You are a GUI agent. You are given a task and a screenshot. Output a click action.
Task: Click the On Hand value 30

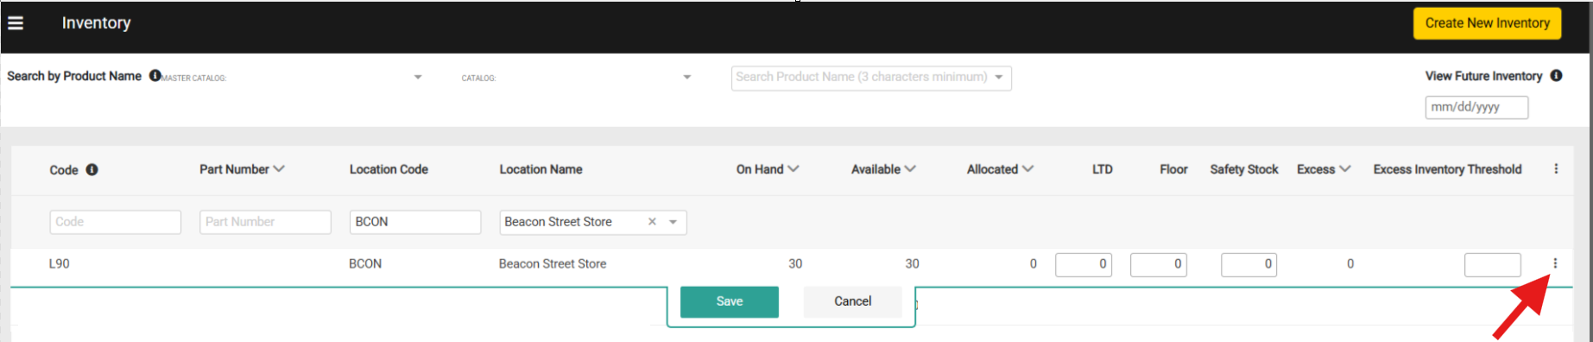[795, 263]
